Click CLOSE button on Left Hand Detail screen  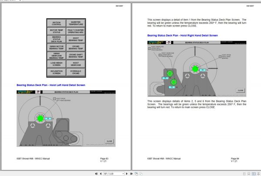point(109,141)
